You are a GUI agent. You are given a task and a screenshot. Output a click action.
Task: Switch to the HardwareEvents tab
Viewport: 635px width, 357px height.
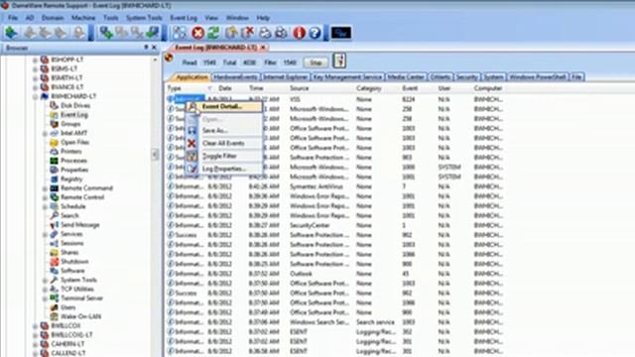coord(235,77)
